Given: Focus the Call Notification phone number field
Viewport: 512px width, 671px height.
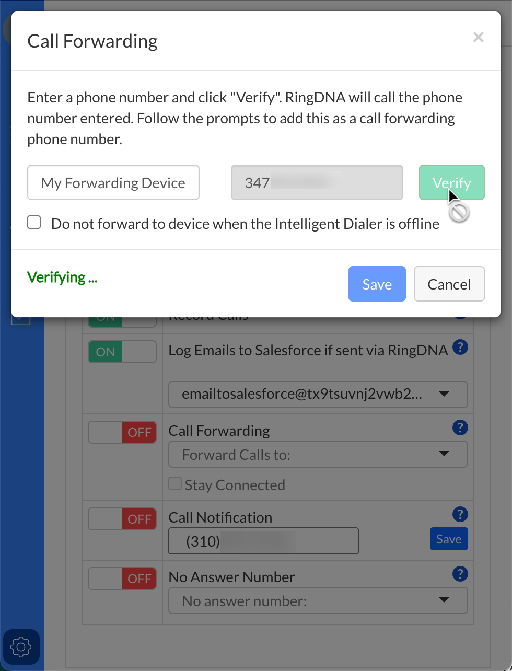Looking at the screenshot, I should pos(263,541).
